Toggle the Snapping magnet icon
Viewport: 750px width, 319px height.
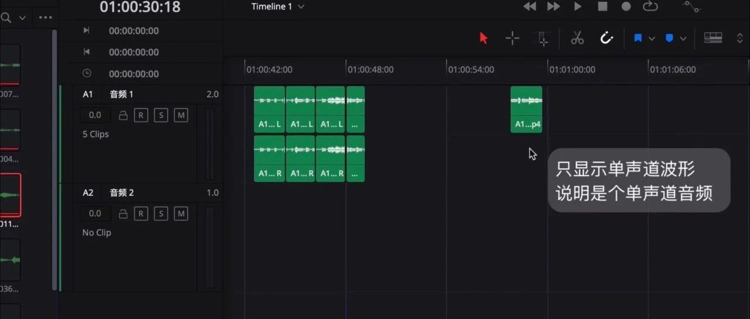point(606,38)
